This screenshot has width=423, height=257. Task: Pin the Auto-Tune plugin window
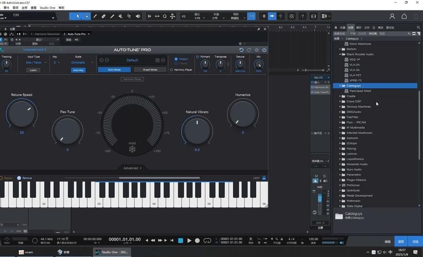(x=258, y=29)
